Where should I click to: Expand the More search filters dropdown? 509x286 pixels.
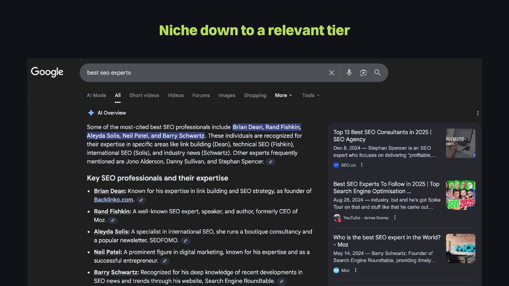(283, 95)
